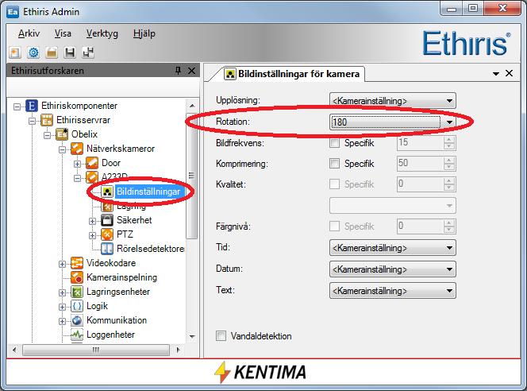Open the Verktyg menu
Viewport: 527px width, 391px height.
pyautogui.click(x=102, y=33)
